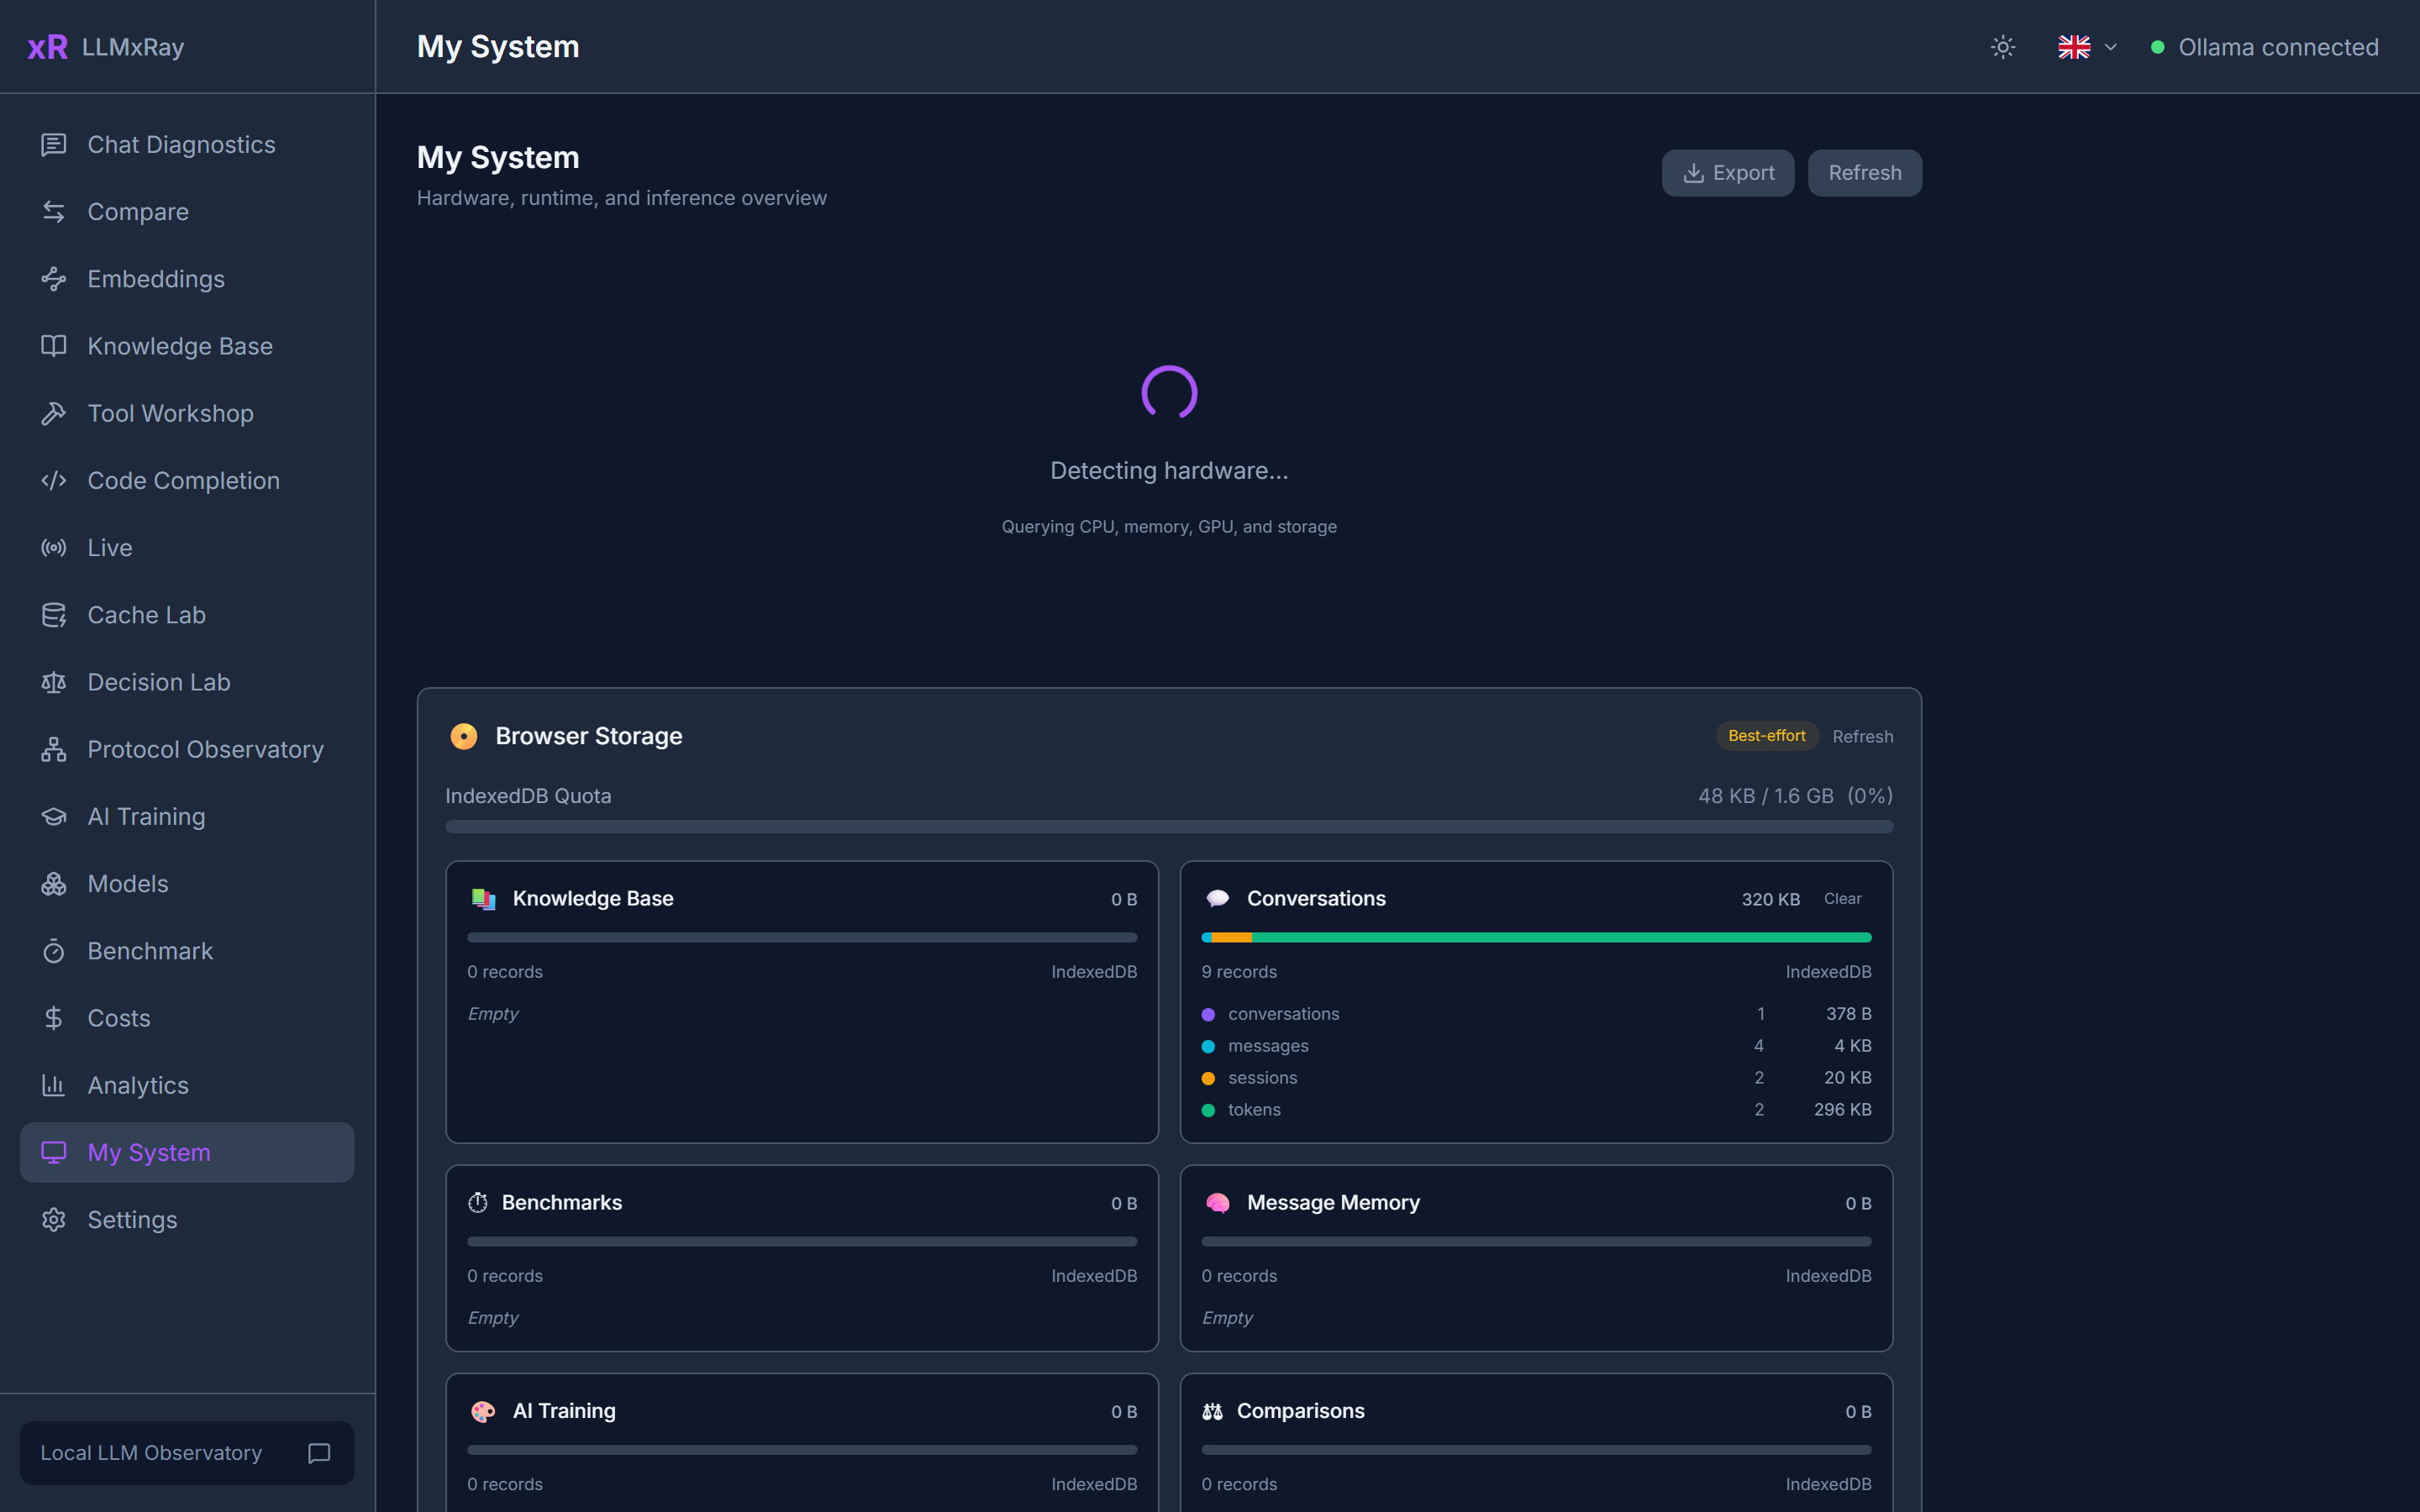Click the Live broadcast icon
The image size is (2420, 1512).
54,548
